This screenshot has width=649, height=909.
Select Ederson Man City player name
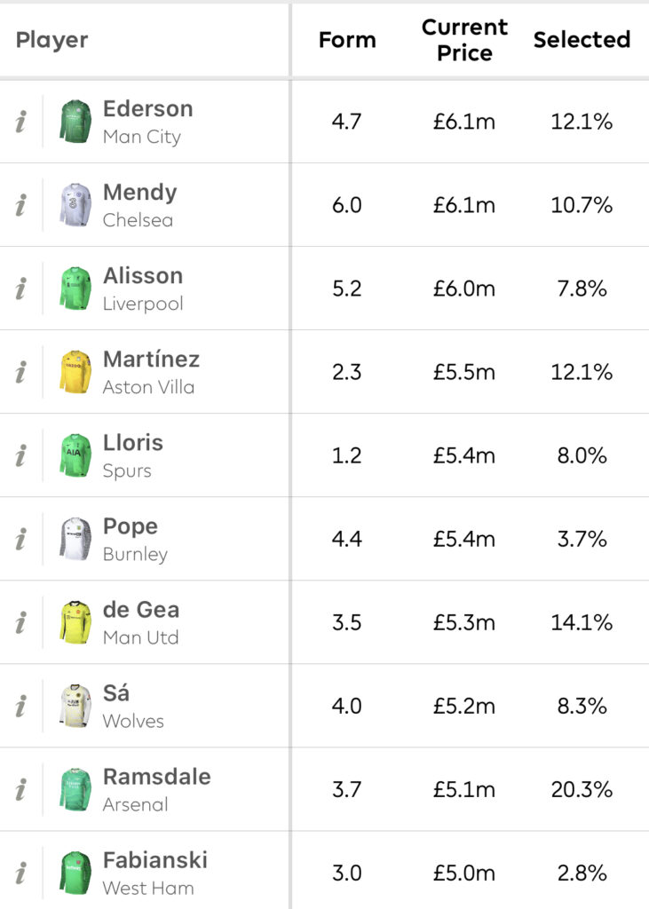[148, 122]
